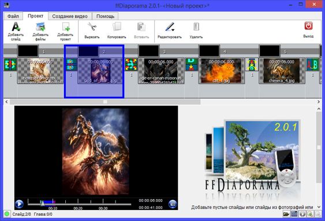Image resolution: width=325 pixels, height=221 pixels.
Task: Click the timeline scroll-left arrow
Action: click(x=6, y=102)
